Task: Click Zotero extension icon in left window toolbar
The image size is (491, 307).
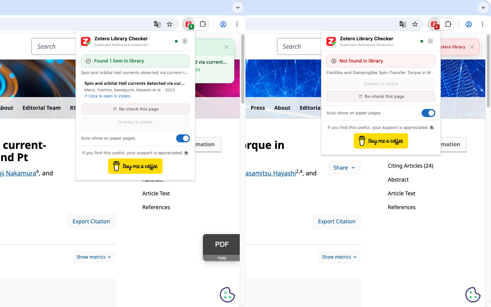Action: pyautogui.click(x=189, y=25)
